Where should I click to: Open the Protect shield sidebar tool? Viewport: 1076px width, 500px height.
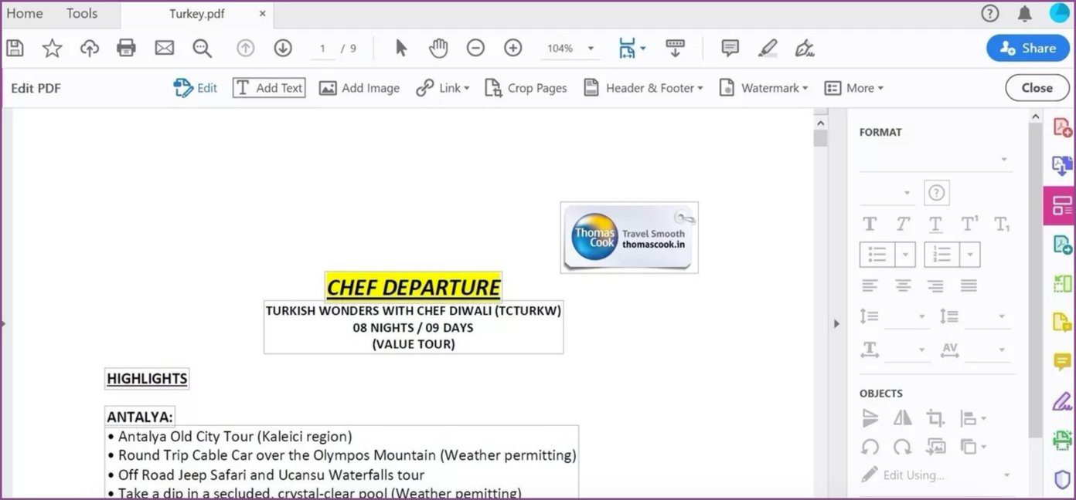(1062, 479)
